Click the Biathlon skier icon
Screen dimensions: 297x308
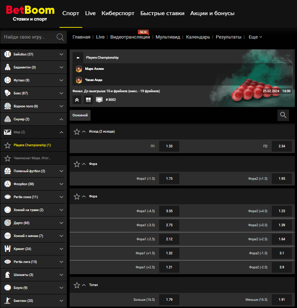click(x=8, y=300)
